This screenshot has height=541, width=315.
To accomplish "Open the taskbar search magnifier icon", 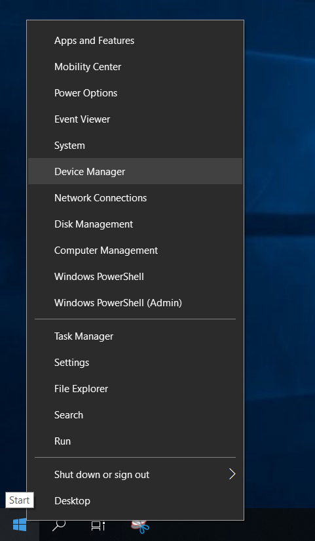I will point(58,525).
